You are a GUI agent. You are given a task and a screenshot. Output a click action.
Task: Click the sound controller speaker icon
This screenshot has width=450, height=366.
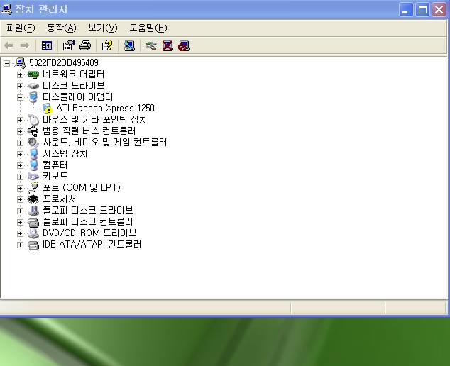(x=33, y=143)
